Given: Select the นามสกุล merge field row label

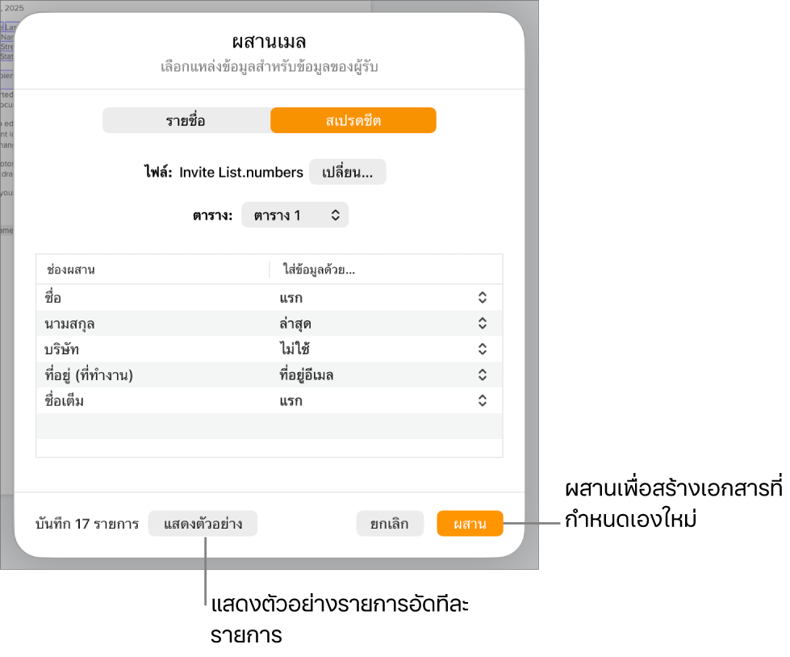Looking at the screenshot, I should (x=69, y=324).
